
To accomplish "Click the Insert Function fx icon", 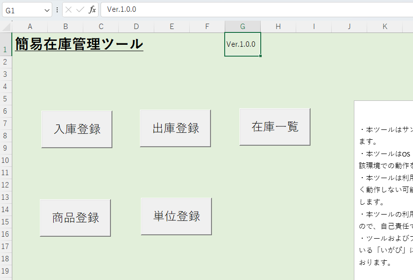I will point(92,10).
